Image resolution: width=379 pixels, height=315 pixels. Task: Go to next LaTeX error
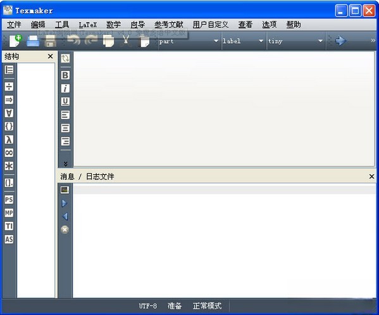(x=65, y=203)
